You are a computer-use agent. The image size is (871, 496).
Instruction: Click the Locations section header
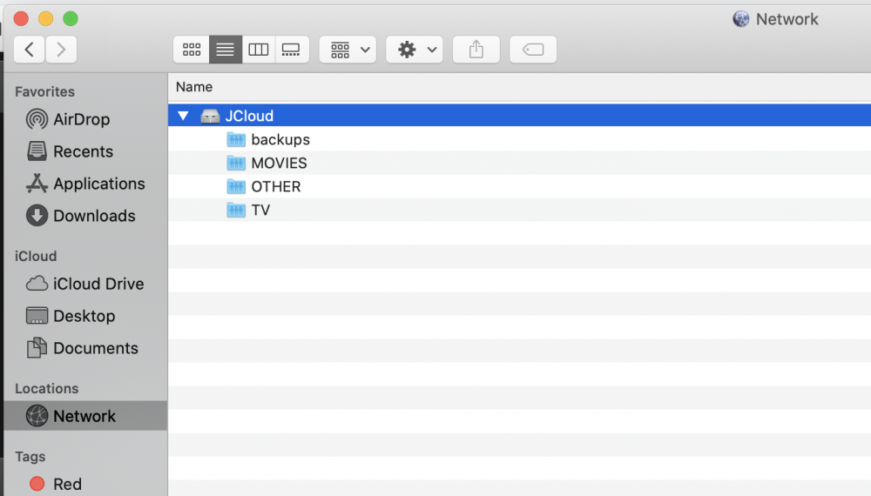[47, 388]
